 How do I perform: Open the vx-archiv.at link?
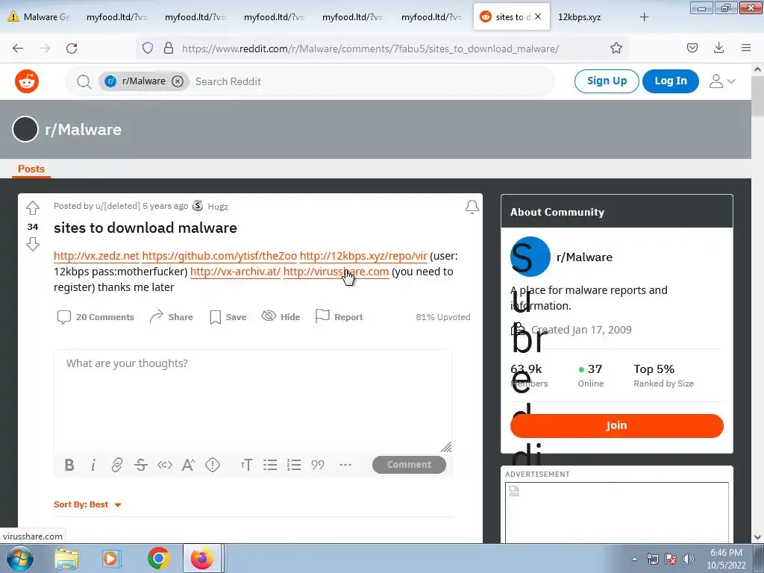235,272
